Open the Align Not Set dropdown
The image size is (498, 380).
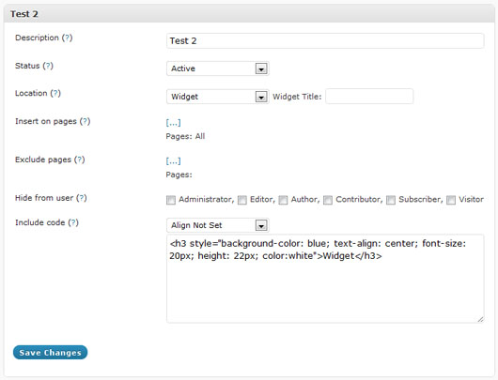coord(218,225)
